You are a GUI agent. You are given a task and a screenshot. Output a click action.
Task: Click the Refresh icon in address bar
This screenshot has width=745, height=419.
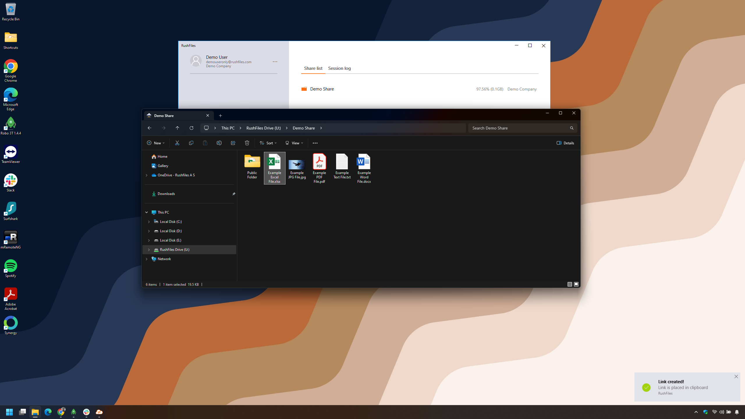point(191,128)
